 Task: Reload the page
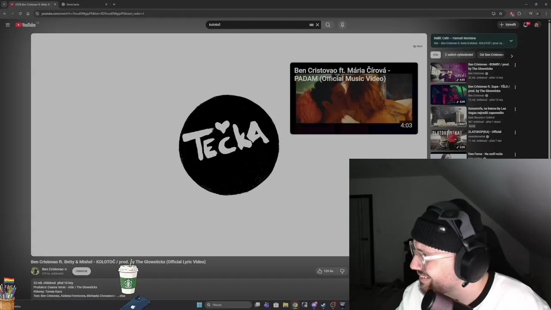[20, 13]
